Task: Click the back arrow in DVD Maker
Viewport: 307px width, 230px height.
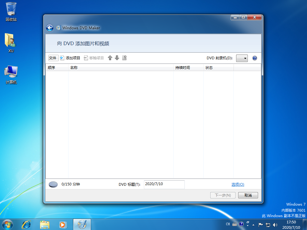Action: coord(50,28)
